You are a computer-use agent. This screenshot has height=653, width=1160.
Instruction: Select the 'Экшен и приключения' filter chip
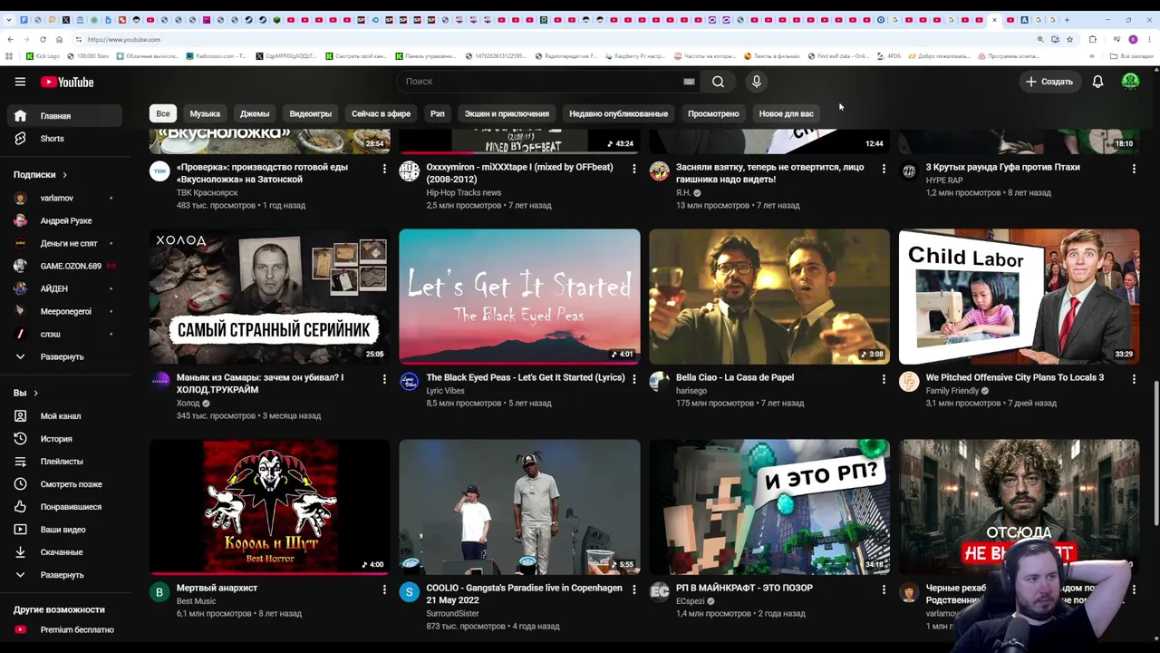point(507,114)
